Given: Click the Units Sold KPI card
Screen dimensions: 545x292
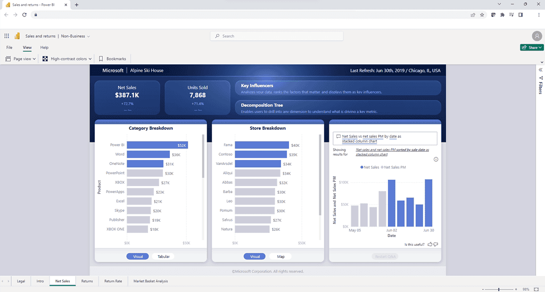Looking at the screenshot, I should 197,97.
